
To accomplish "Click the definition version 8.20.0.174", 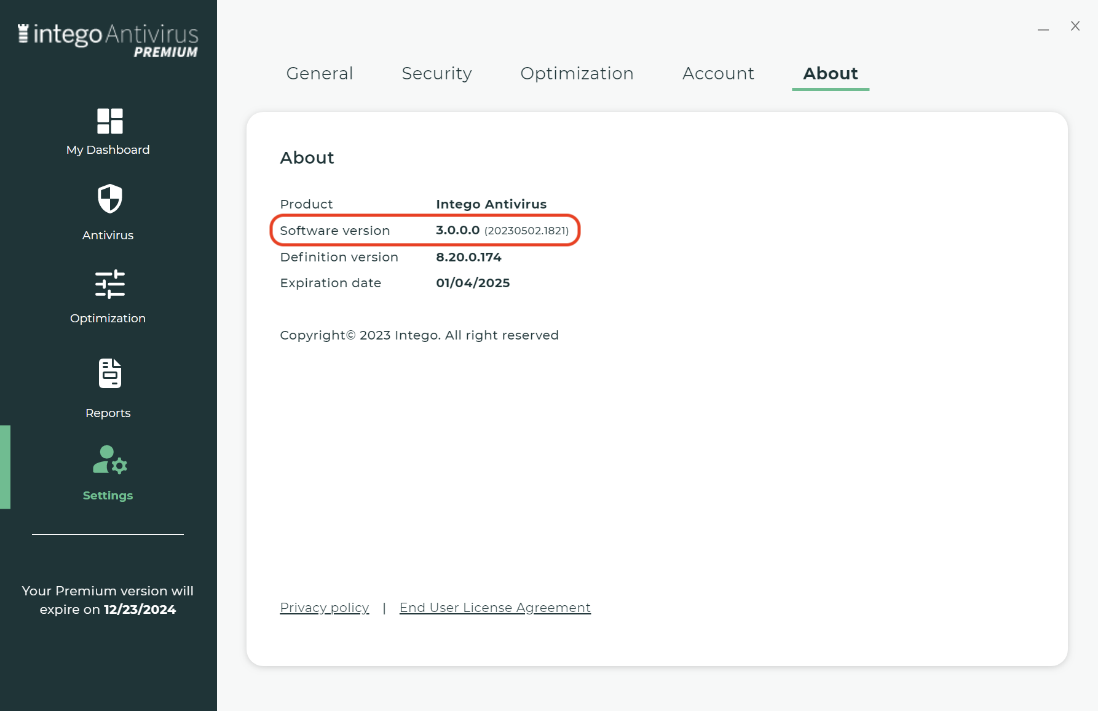I will [x=468, y=257].
